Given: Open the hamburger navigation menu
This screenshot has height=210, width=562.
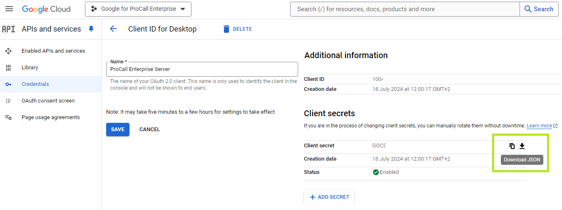Looking at the screenshot, I should 9,9.
